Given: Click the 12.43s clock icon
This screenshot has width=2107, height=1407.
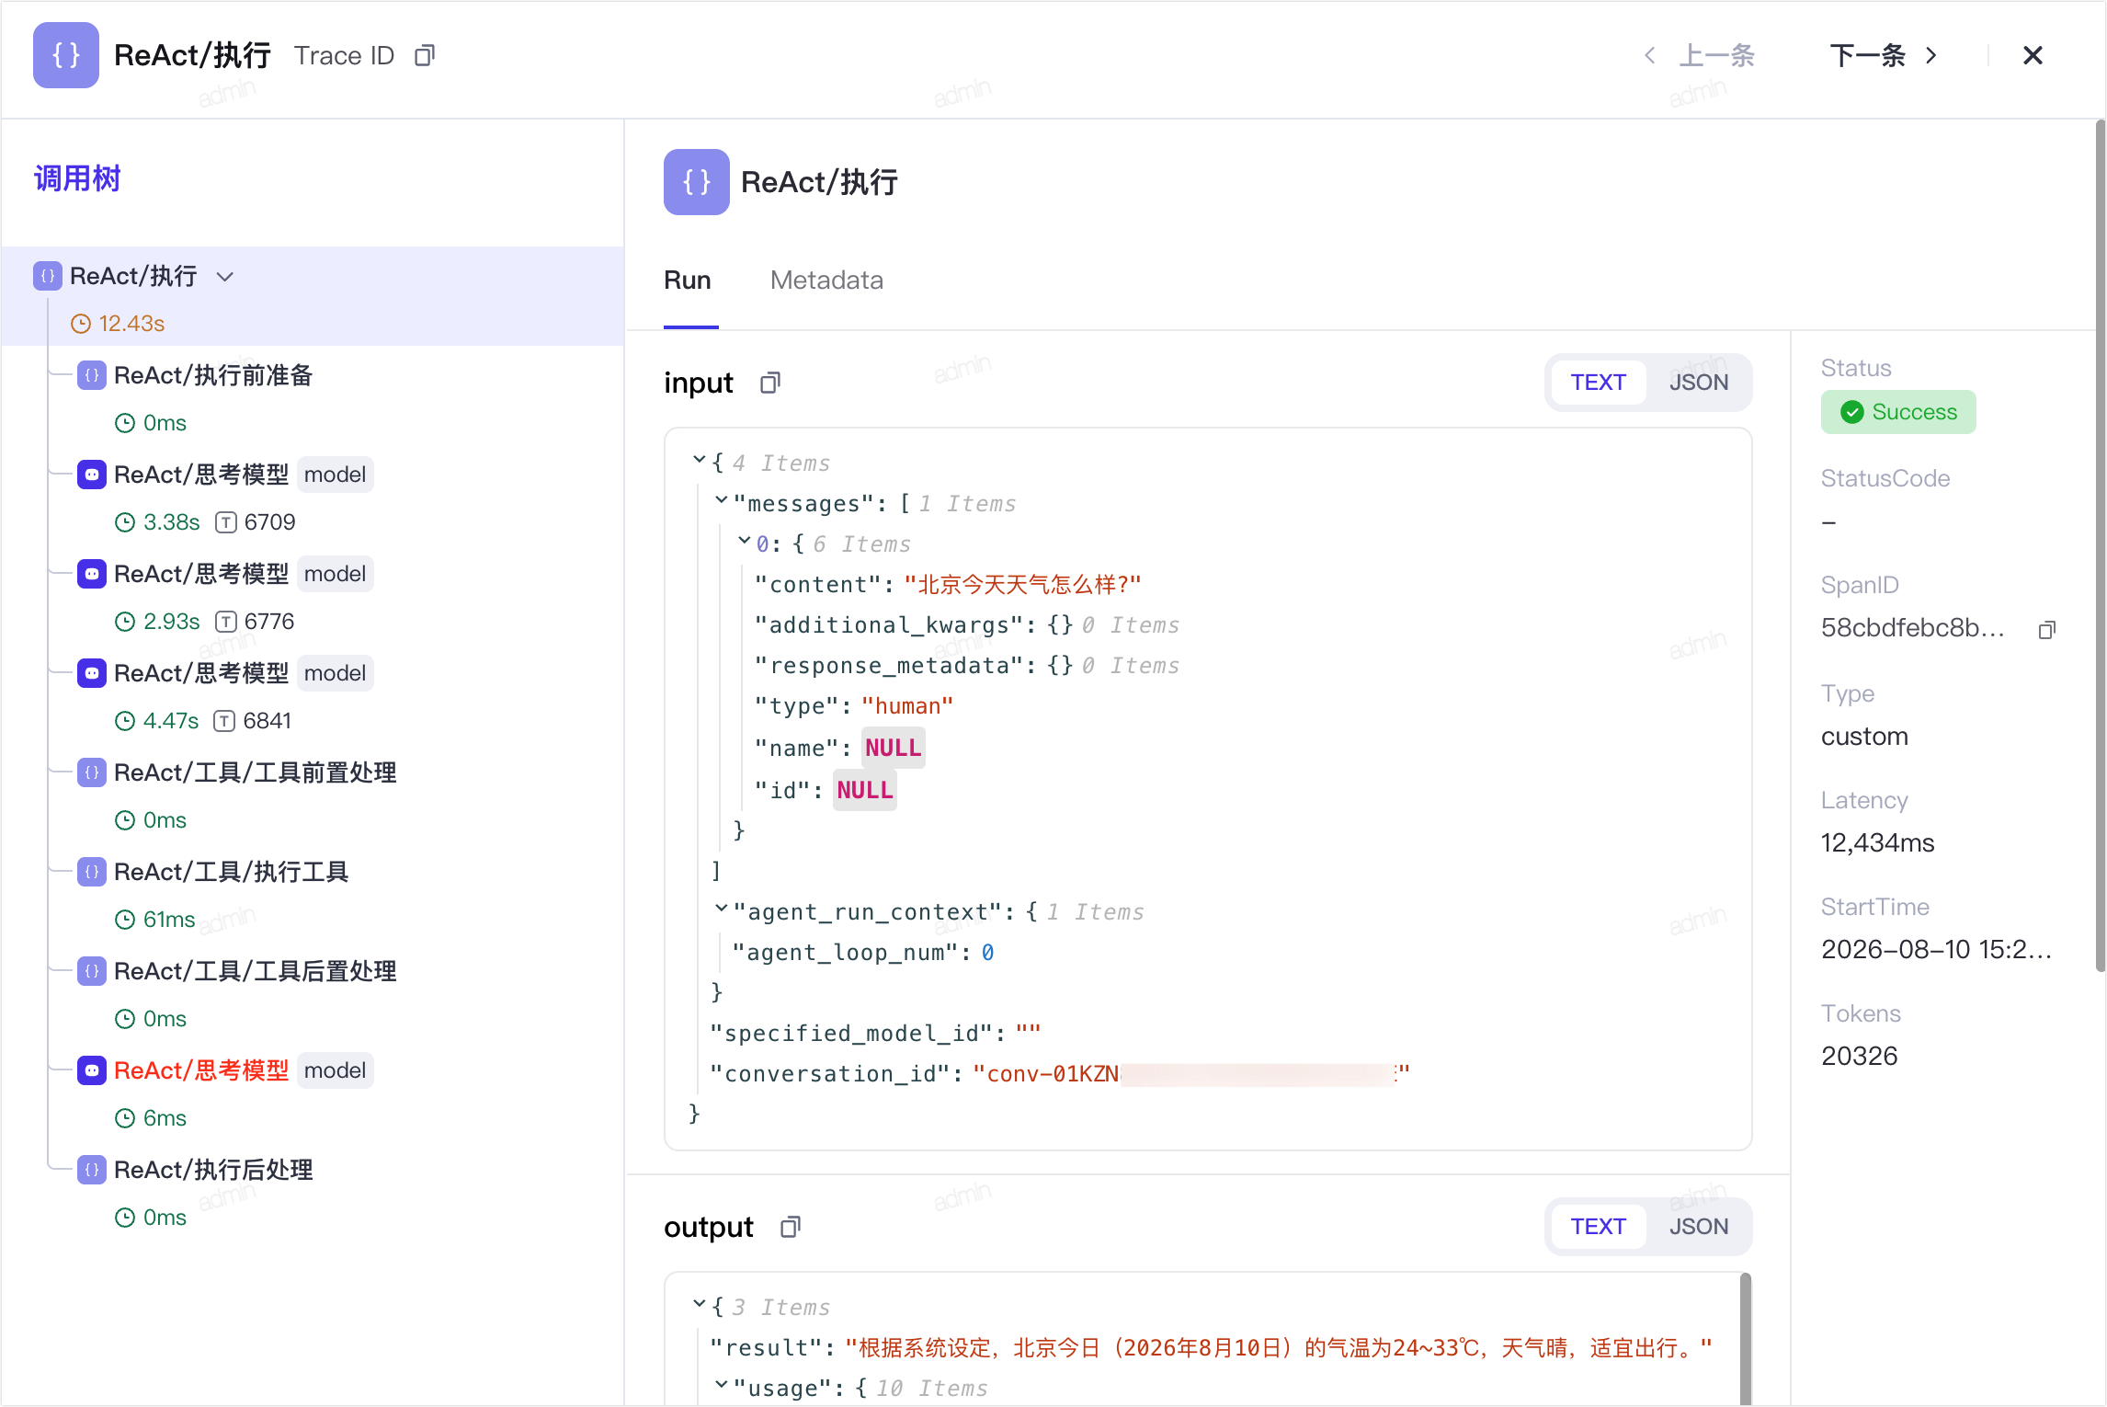Looking at the screenshot, I should pos(81,324).
